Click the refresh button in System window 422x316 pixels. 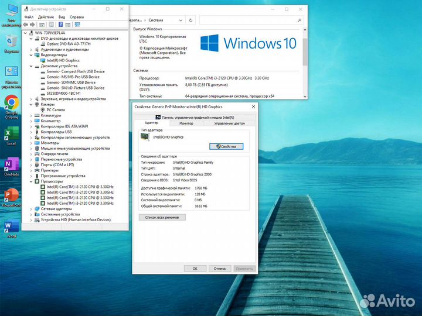pyautogui.click(x=190, y=20)
